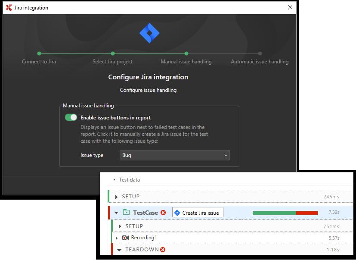356x260 pixels.
Task: Click the 1.18s duration of TEARDOWN
Action: 333,250
